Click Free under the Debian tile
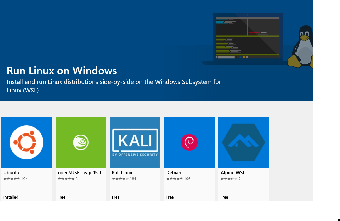The image size is (340, 221). click(x=170, y=197)
